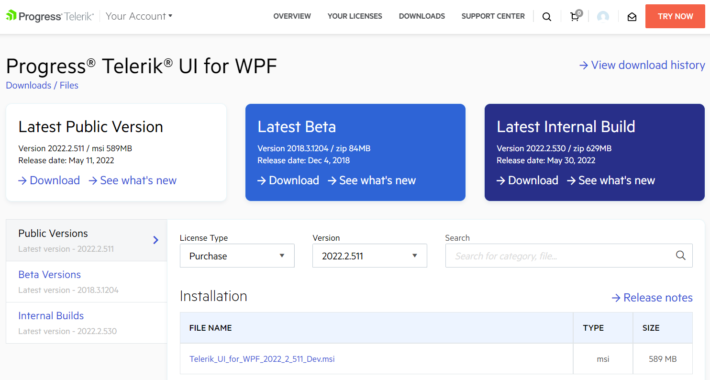
Task: Open the Support Center menu item
Action: (x=493, y=16)
